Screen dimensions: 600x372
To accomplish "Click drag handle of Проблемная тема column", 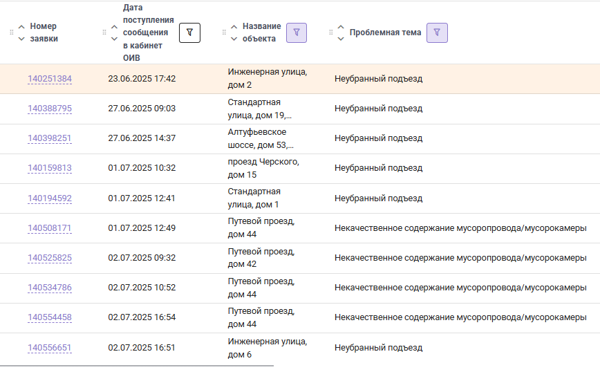I will coord(330,32).
